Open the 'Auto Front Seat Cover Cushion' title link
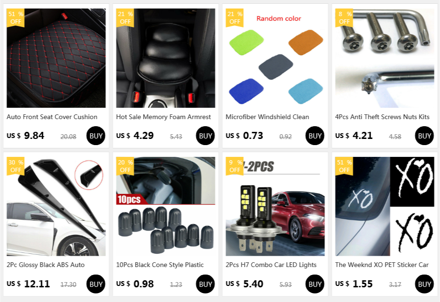This screenshot has width=440, height=302. 52,117
